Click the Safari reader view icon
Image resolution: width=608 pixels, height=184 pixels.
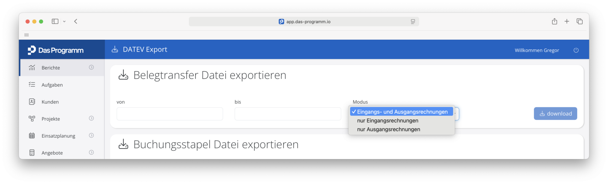[413, 21]
